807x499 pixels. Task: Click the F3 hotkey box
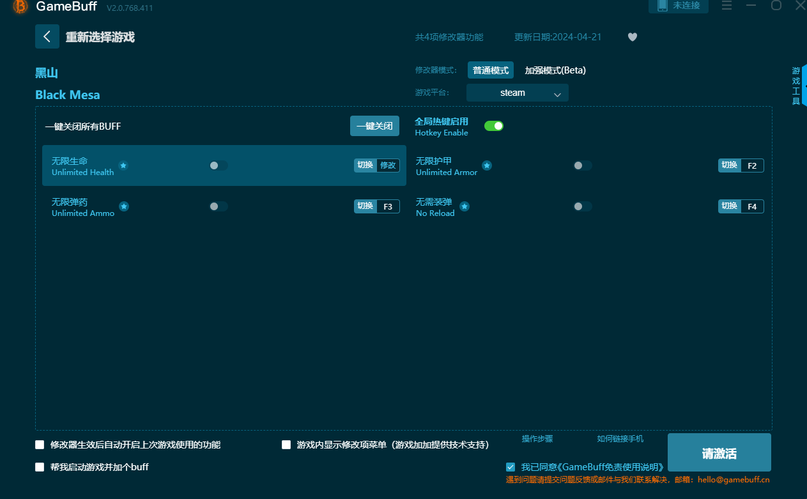click(388, 206)
